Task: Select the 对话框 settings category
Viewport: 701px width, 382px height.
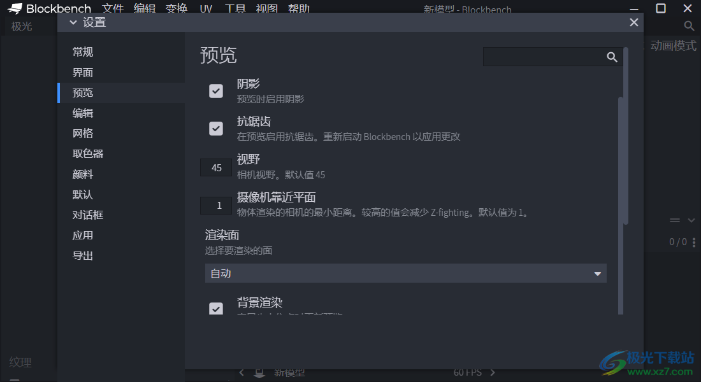Action: point(121,215)
